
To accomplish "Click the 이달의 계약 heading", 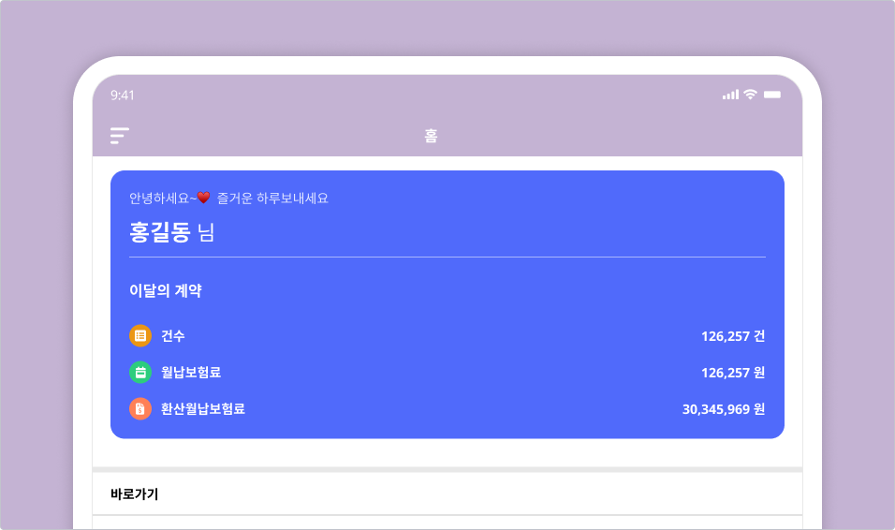I will point(166,290).
